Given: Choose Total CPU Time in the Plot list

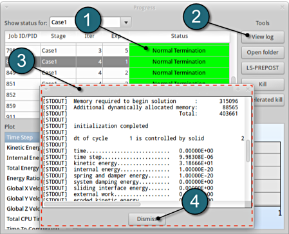Looking at the screenshot, I should (x=23, y=219).
